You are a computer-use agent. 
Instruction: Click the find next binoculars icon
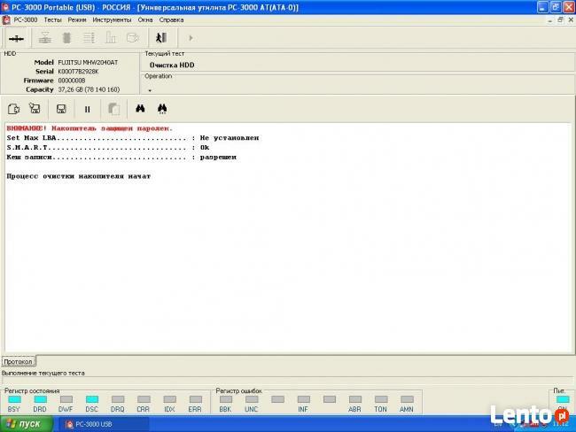pyautogui.click(x=162, y=109)
